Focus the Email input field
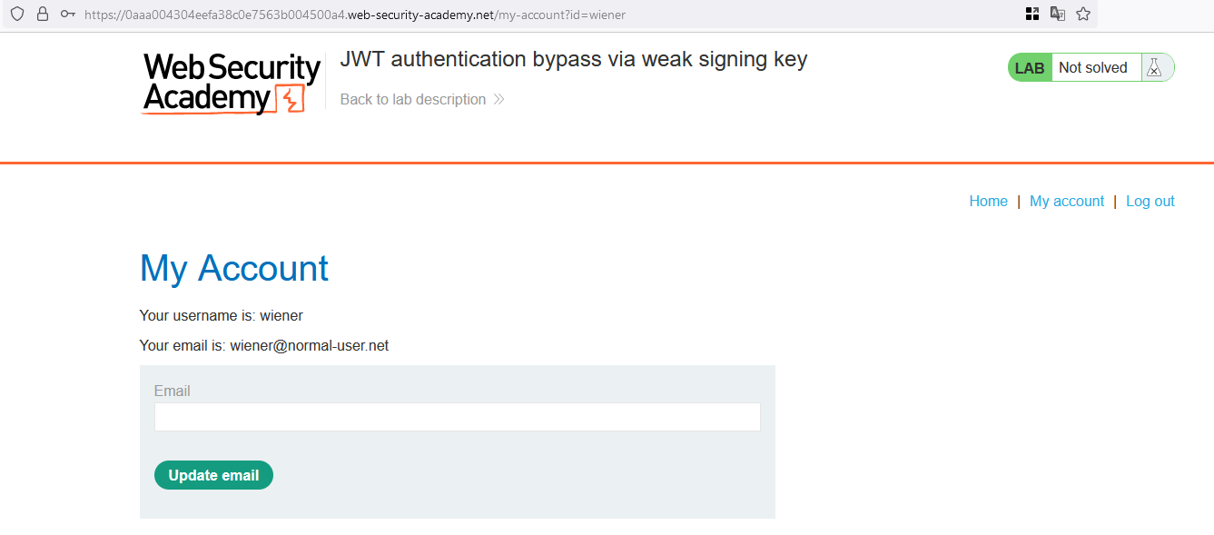 coord(457,417)
